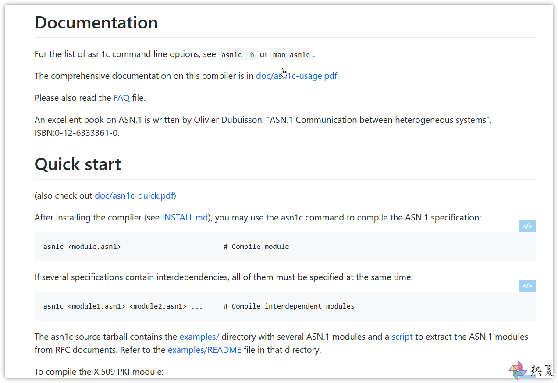Click the inline code man asn1c
Image resolution: width=558 pixels, height=383 pixels.
pos(291,54)
